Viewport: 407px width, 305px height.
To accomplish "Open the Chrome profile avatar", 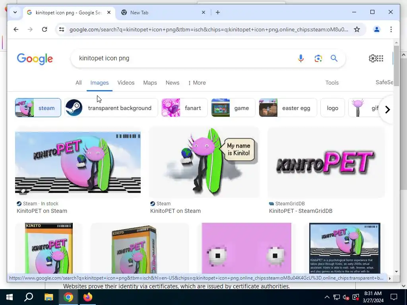I will 377,29.
